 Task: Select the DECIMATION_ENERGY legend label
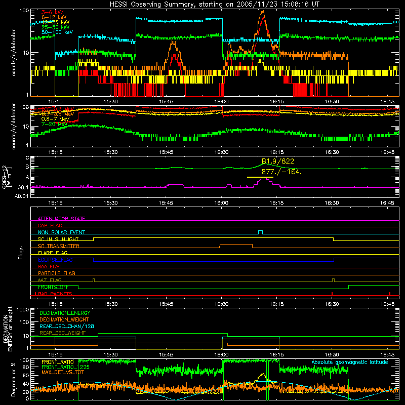tap(65, 313)
